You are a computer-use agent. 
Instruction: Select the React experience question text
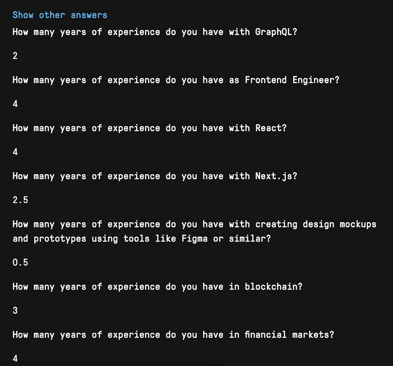pos(150,128)
